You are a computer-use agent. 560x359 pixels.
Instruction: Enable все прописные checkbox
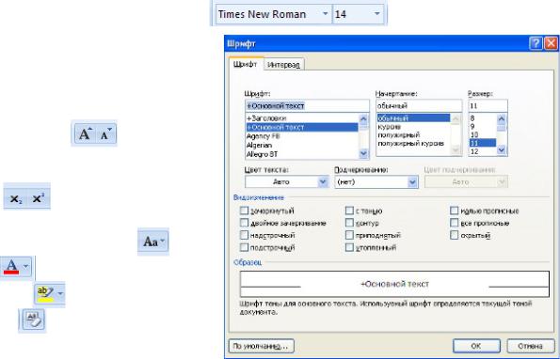(x=454, y=223)
